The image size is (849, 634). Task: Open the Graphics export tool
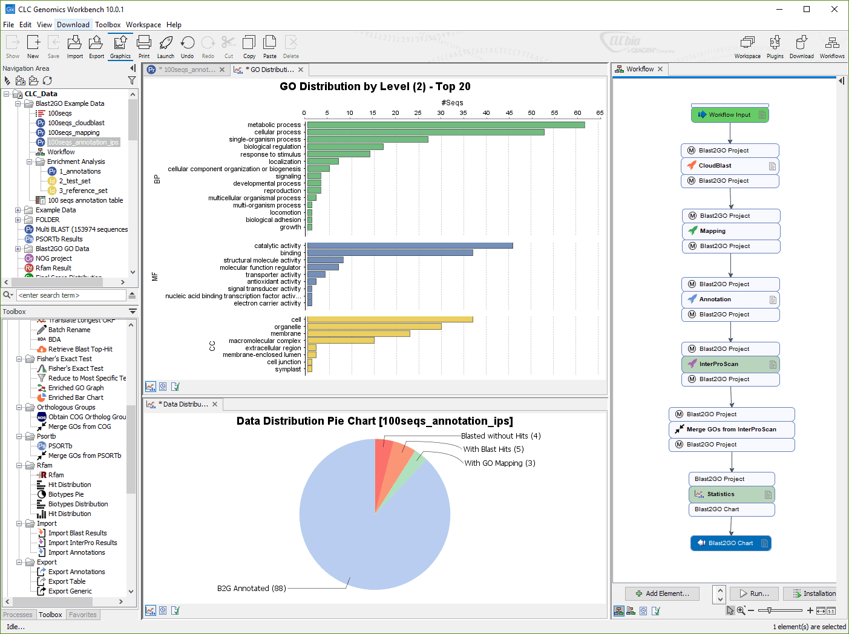pyautogui.click(x=120, y=47)
